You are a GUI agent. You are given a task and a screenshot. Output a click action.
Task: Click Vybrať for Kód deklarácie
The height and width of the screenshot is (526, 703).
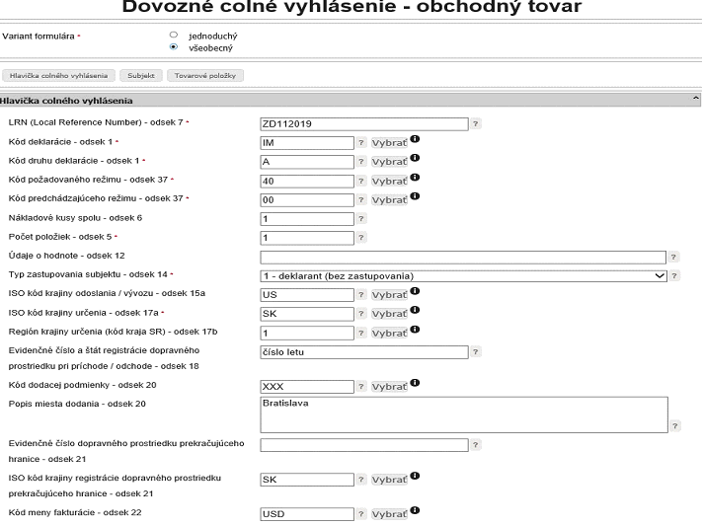(389, 143)
